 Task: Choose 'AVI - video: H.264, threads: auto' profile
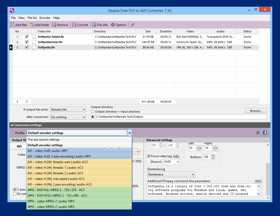pos(79,162)
